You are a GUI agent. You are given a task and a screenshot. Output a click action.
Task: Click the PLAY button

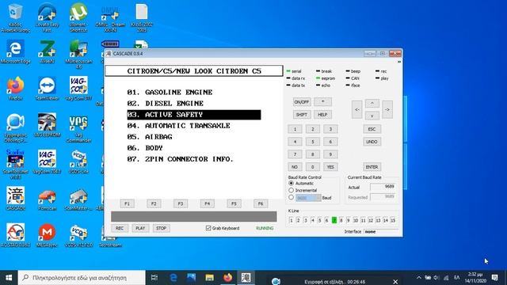point(140,228)
